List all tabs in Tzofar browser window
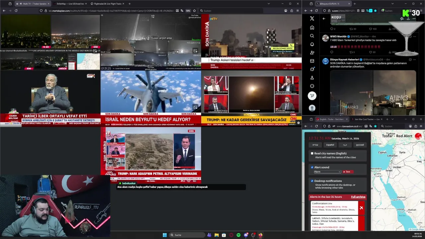 (x=392, y=119)
